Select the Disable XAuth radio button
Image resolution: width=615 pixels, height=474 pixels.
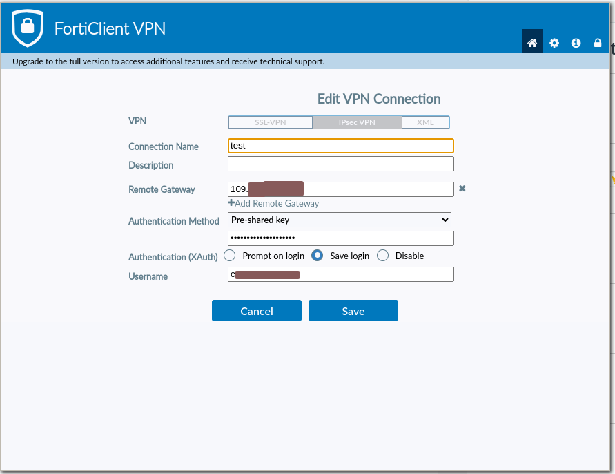pos(383,256)
